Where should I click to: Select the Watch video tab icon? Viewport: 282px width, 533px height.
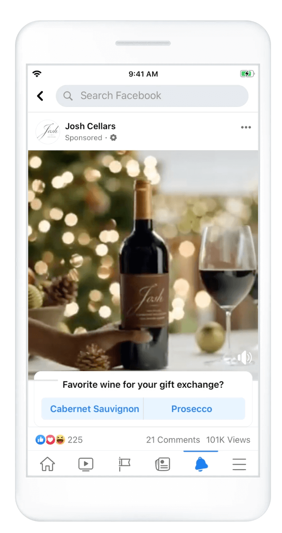click(86, 464)
